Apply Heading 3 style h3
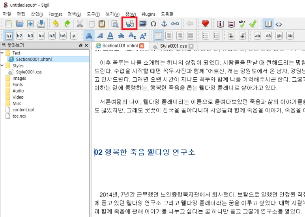Viewport: 305px width, 217px height. (30, 36)
